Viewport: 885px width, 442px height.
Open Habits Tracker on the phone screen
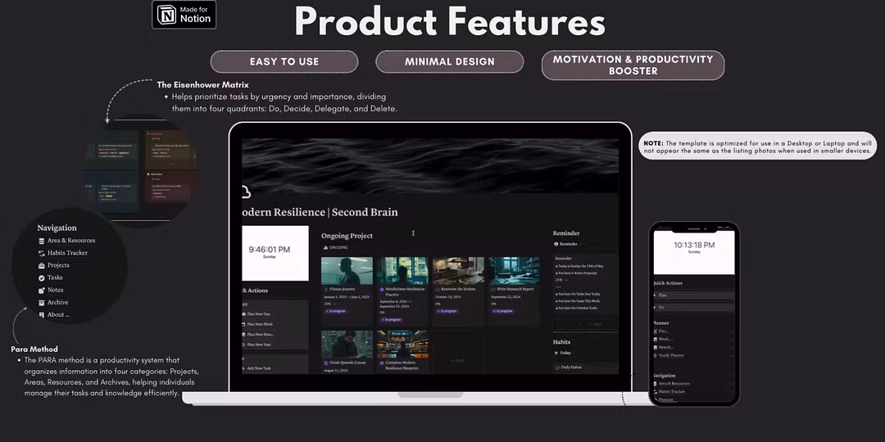point(669,391)
